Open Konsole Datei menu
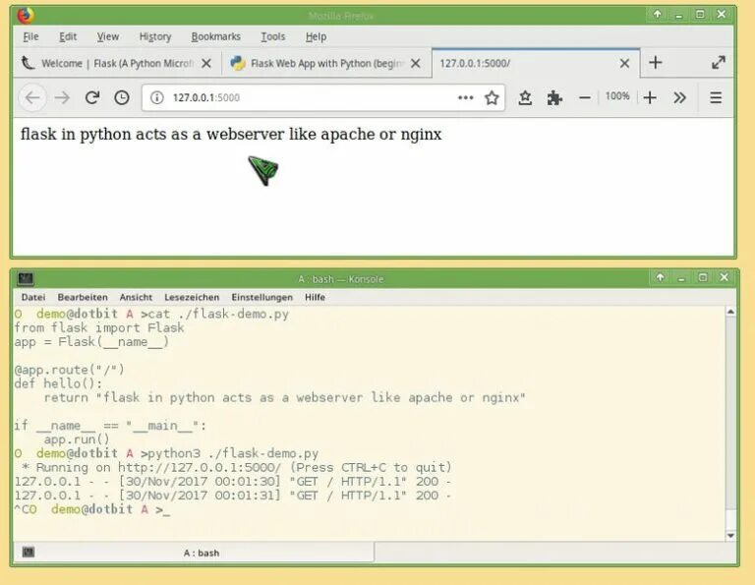 33,297
